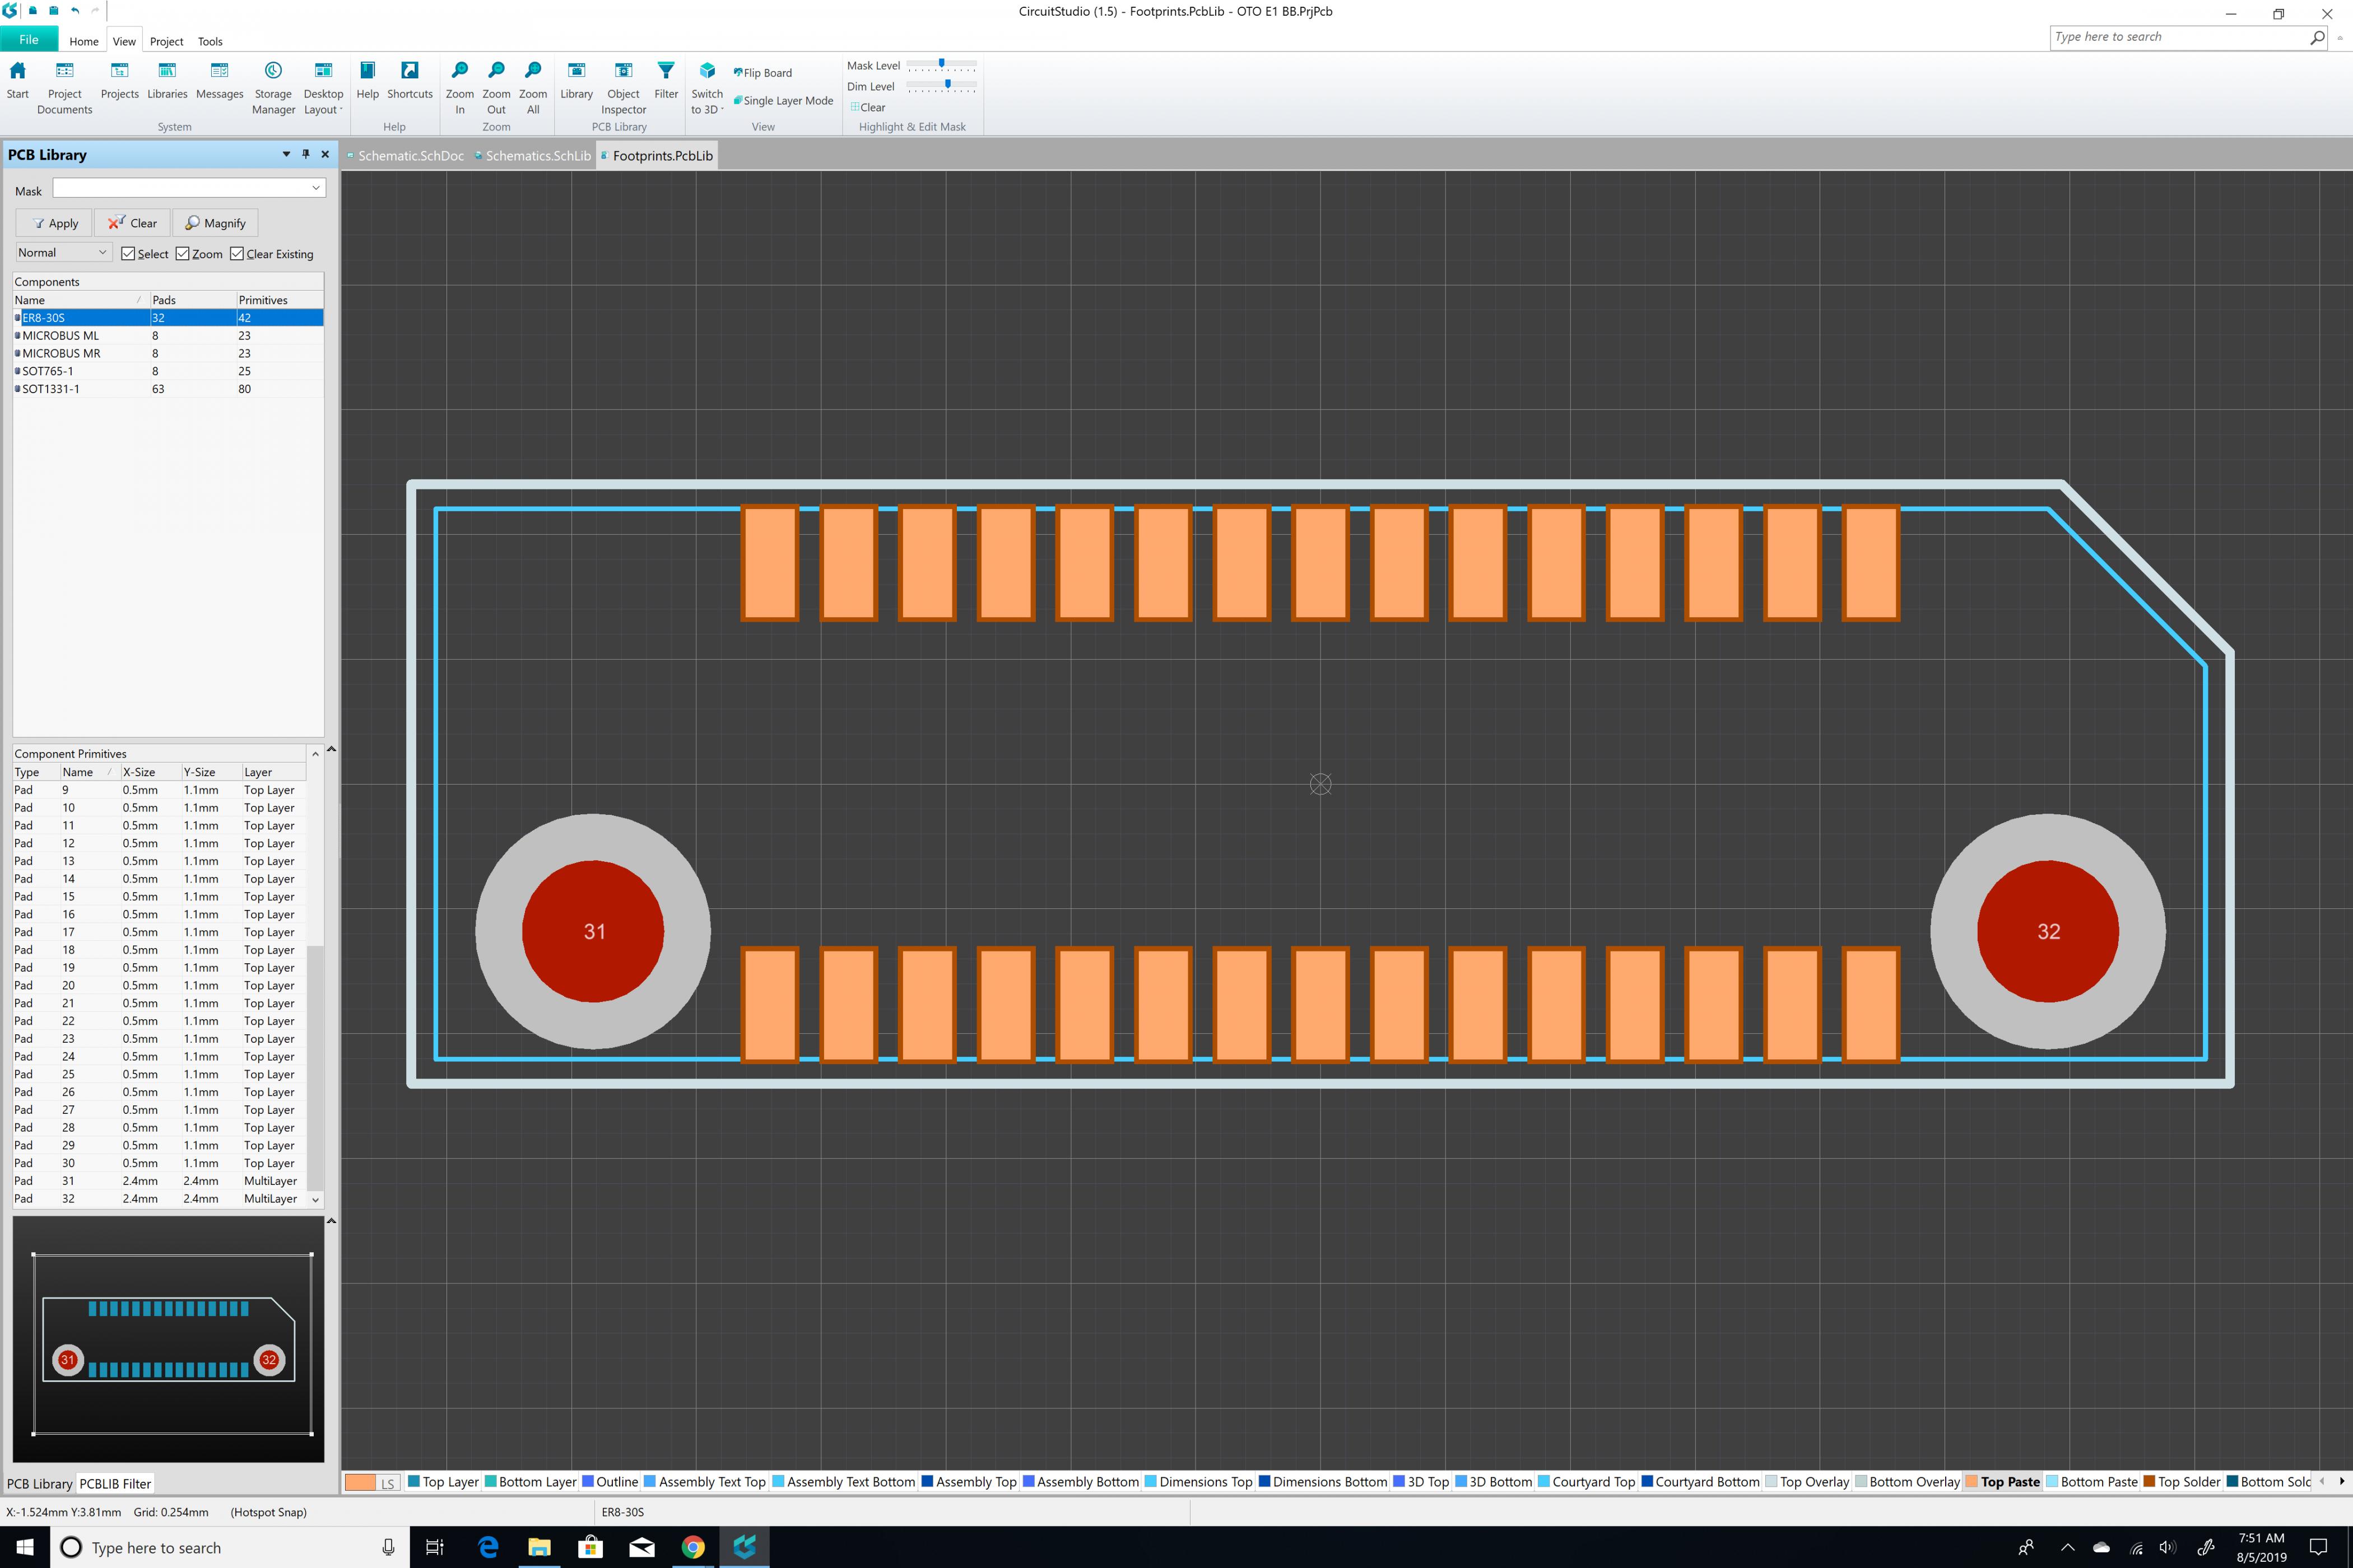Open the Project ribbon tab
Screen dimensions: 2353x1568
coord(166,41)
